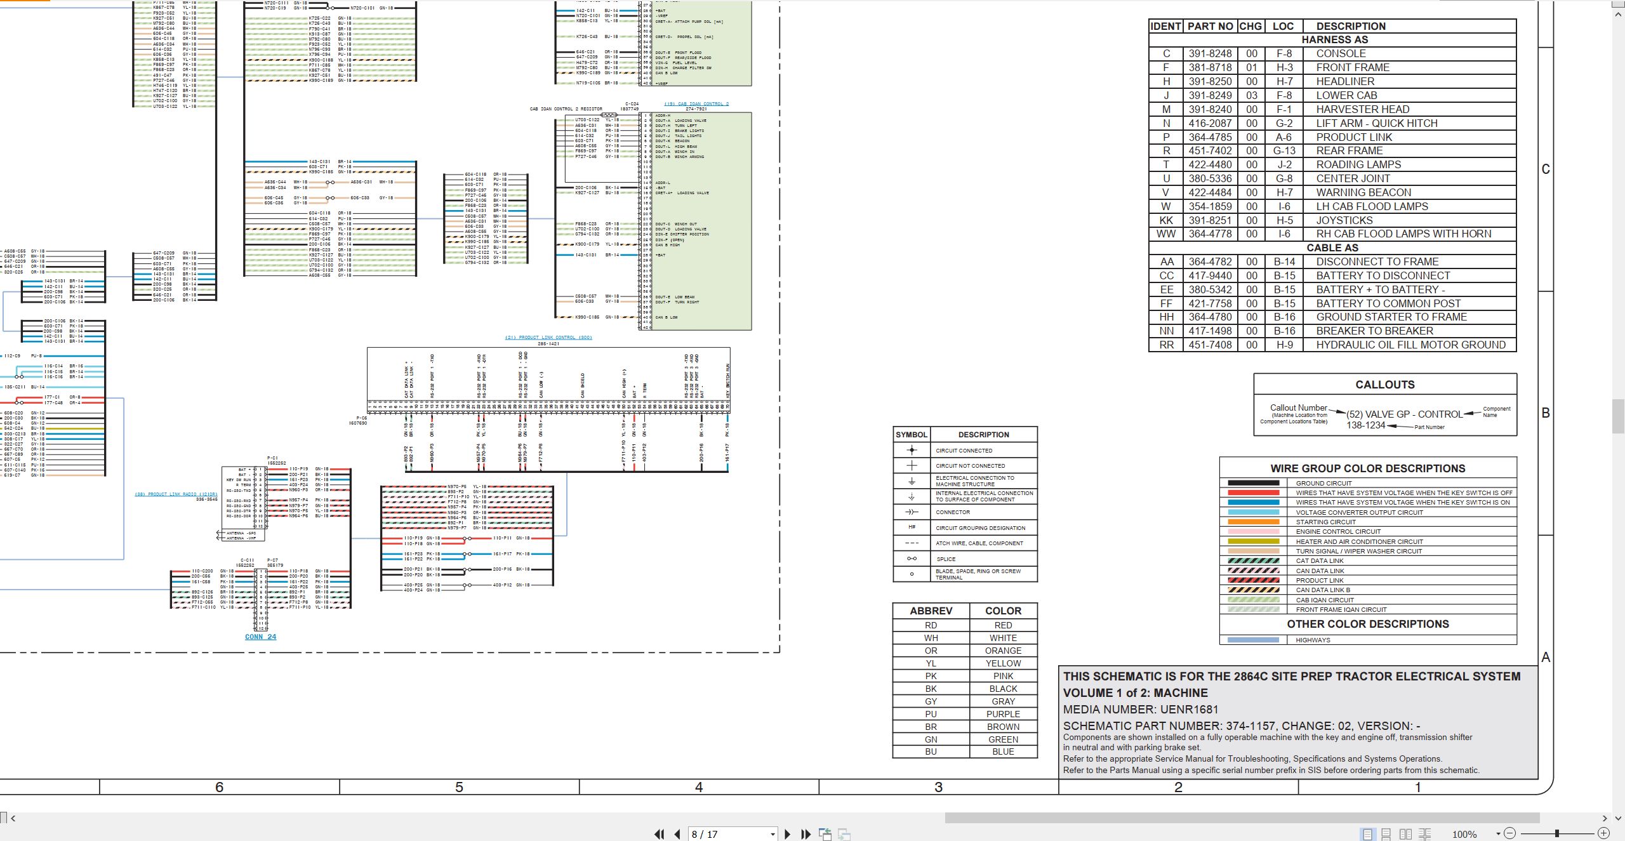Viewport: 1625px width, 841px height.
Task: Click the PURPLE color abbreviation row
Action: pos(965,714)
